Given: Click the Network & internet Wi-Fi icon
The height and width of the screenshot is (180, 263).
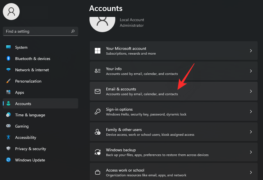Looking at the screenshot, I should click(8, 70).
